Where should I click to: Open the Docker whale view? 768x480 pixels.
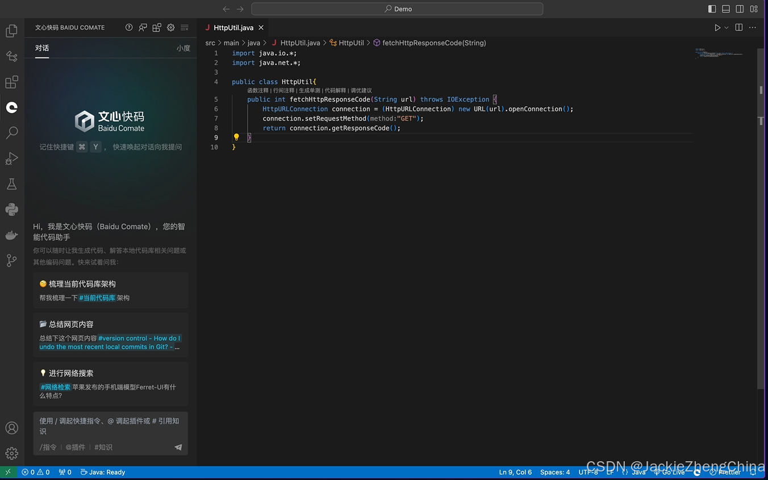(x=11, y=235)
